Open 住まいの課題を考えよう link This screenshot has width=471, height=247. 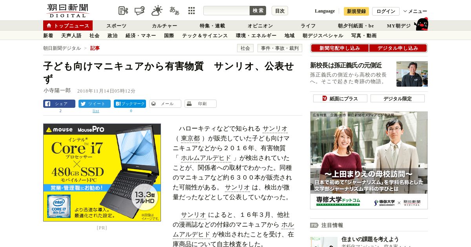370,239
